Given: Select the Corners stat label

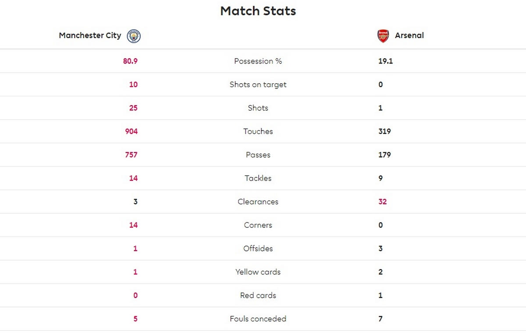Looking at the screenshot, I should 258,225.
